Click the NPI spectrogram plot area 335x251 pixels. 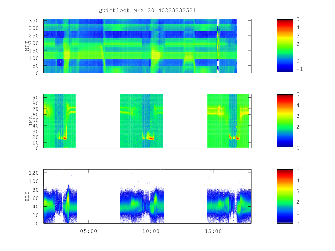coord(147,46)
